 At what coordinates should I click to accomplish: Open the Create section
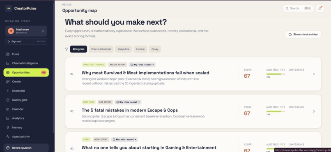pos(26,82)
